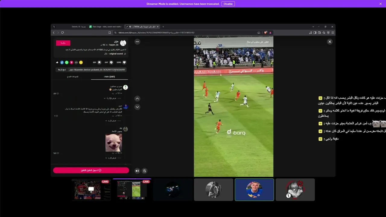Go back to the previous page
Viewport: 386px width, 217px height.
(x=54, y=33)
